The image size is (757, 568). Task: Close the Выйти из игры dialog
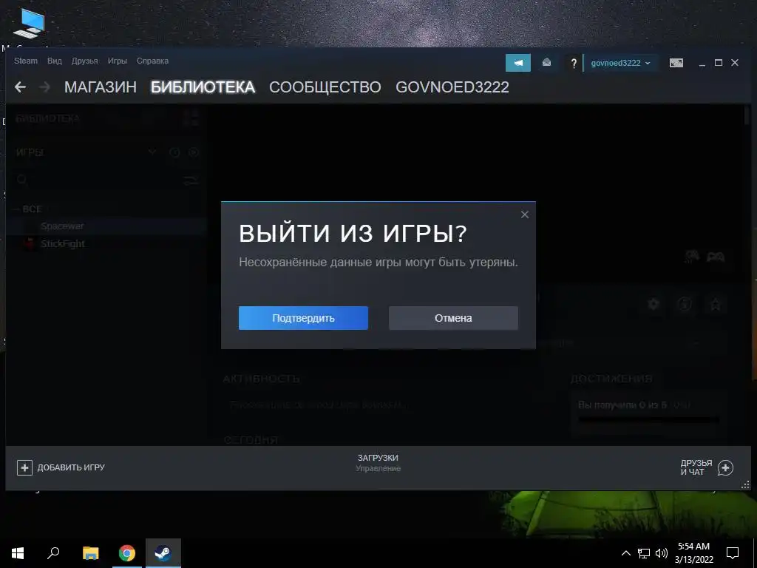(x=525, y=214)
